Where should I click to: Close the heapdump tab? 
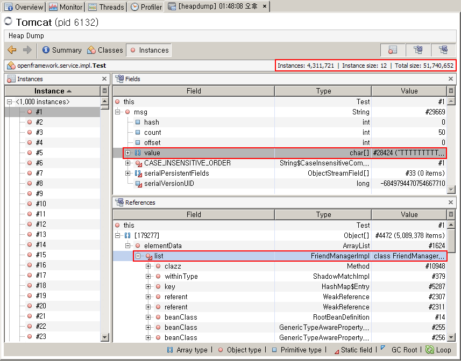(265, 6)
